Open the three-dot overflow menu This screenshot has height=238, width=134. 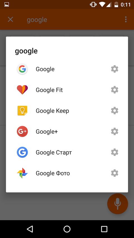[x=126, y=20]
